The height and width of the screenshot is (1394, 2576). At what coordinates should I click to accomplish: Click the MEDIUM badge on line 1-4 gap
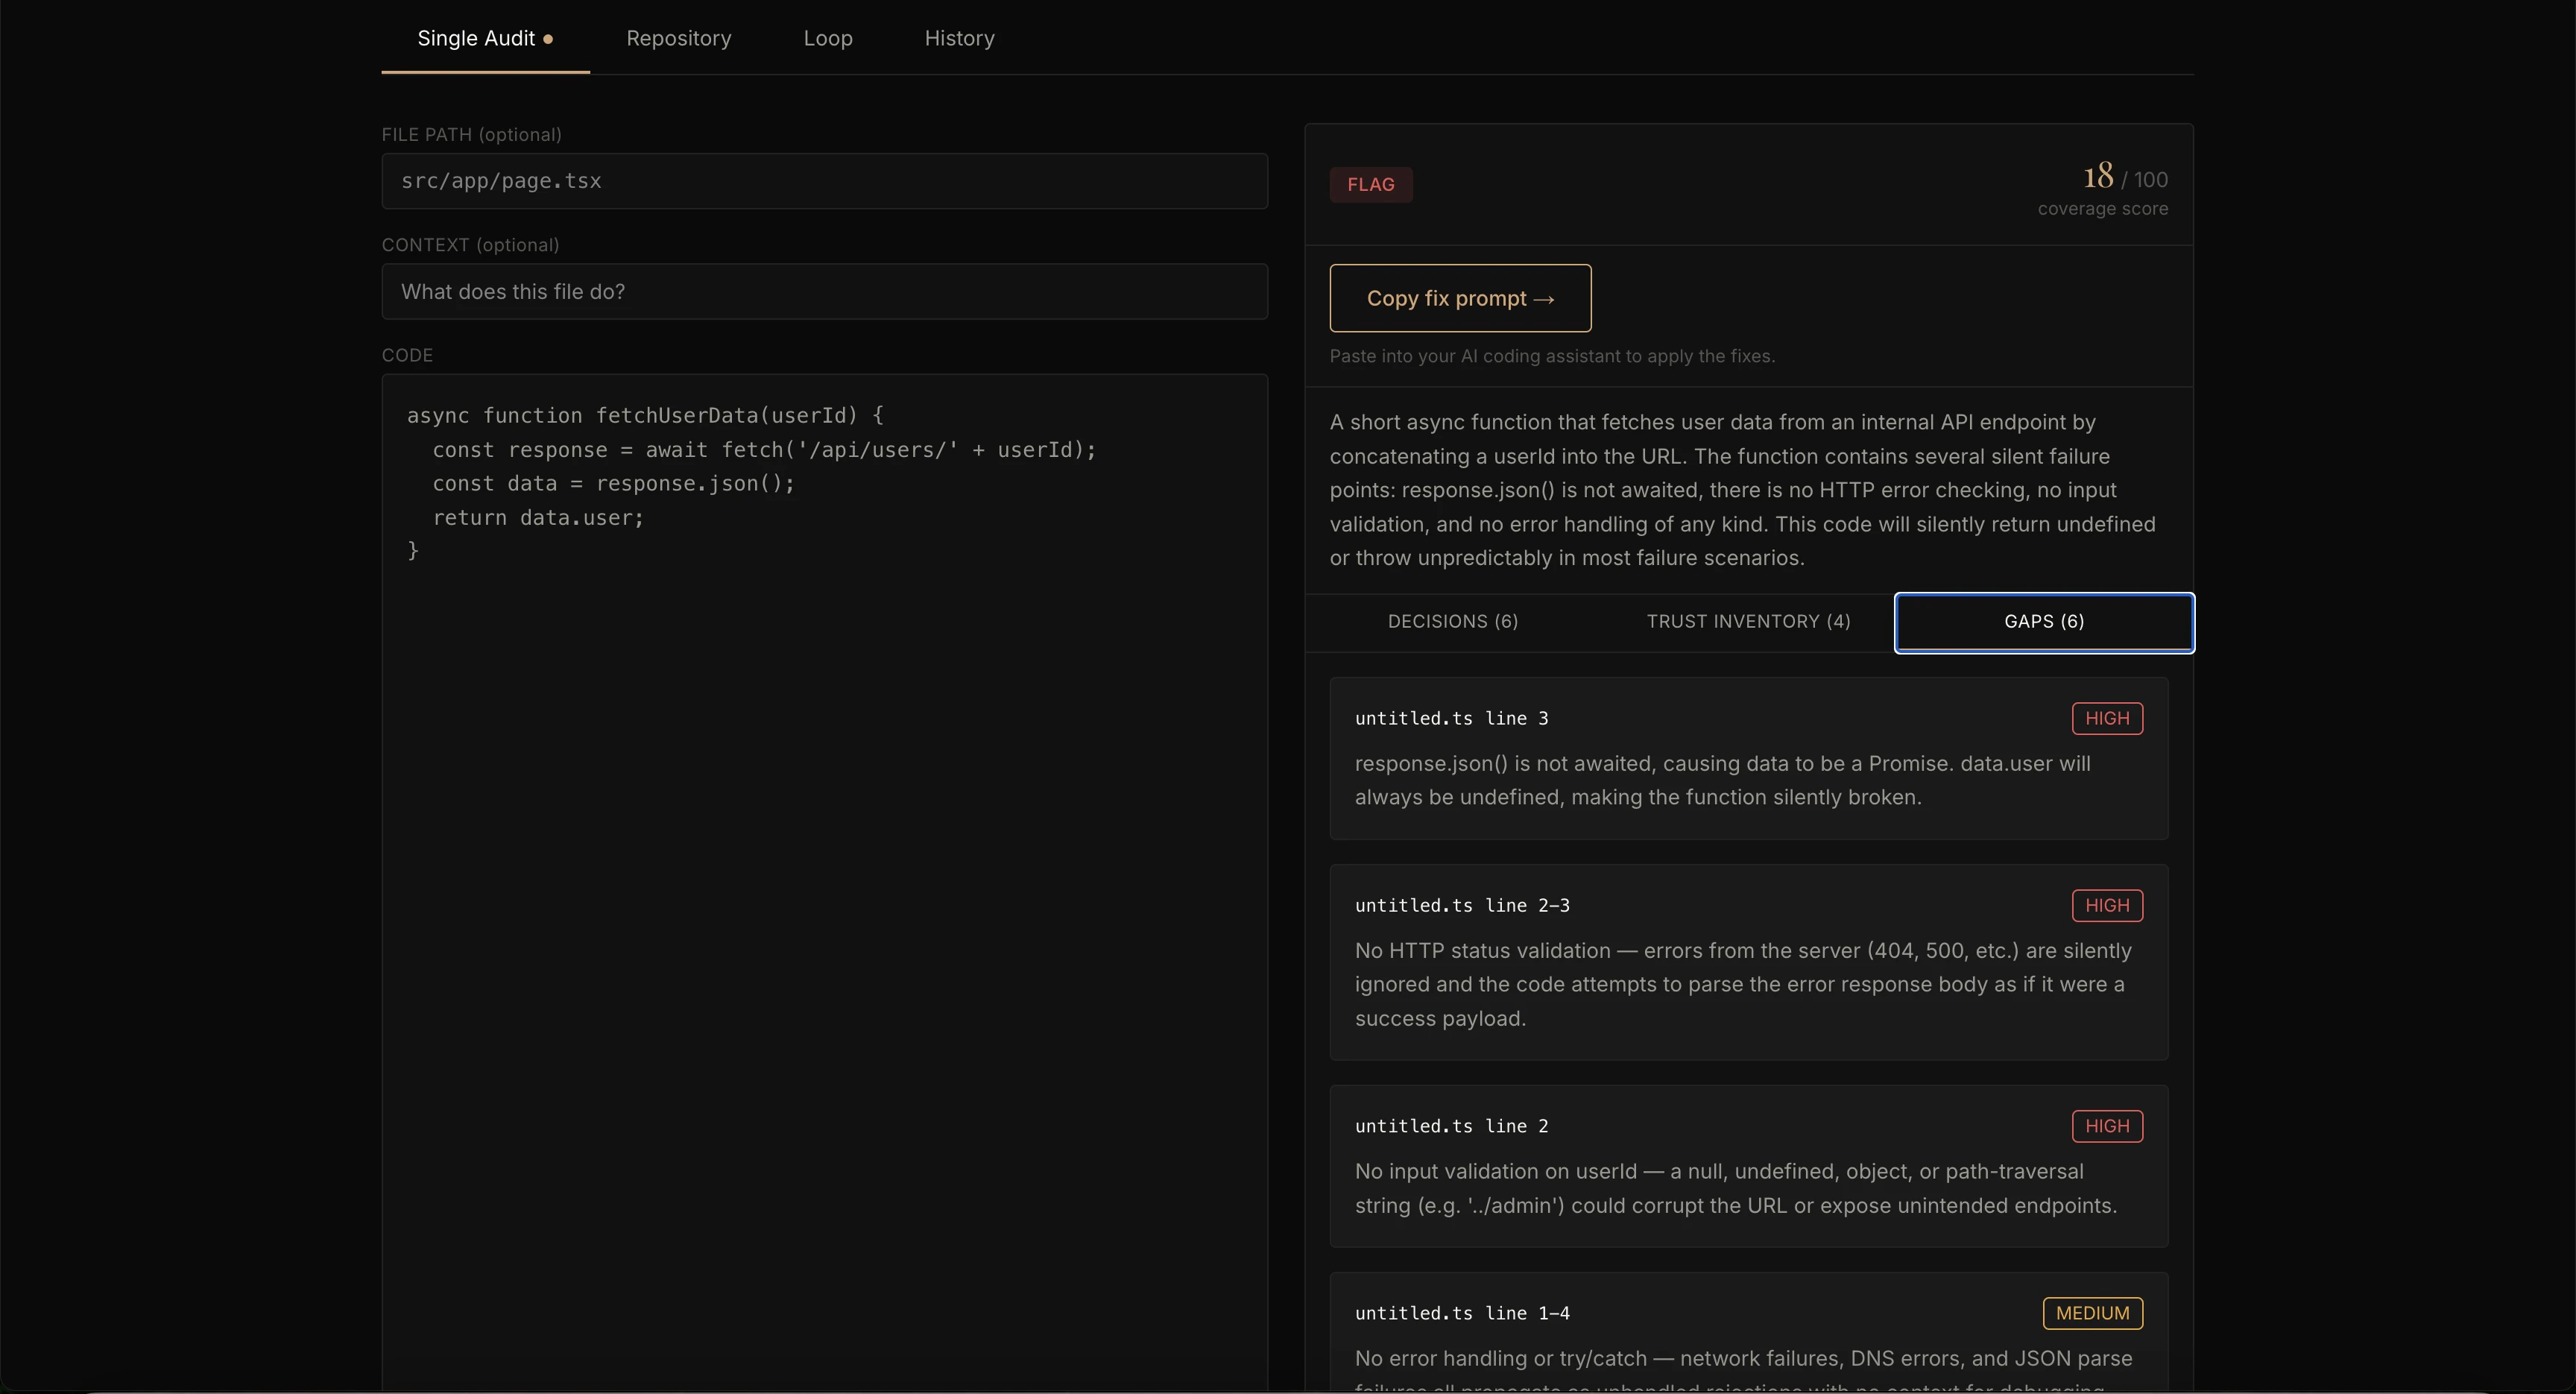click(x=2092, y=1313)
